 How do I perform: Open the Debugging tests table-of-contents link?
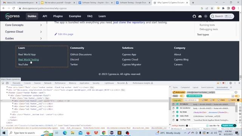pos(209,29)
